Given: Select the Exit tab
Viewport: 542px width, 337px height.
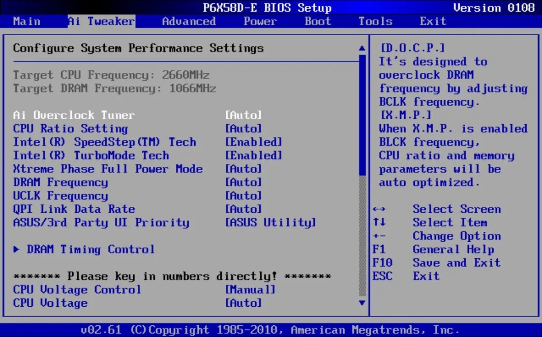Looking at the screenshot, I should (433, 21).
